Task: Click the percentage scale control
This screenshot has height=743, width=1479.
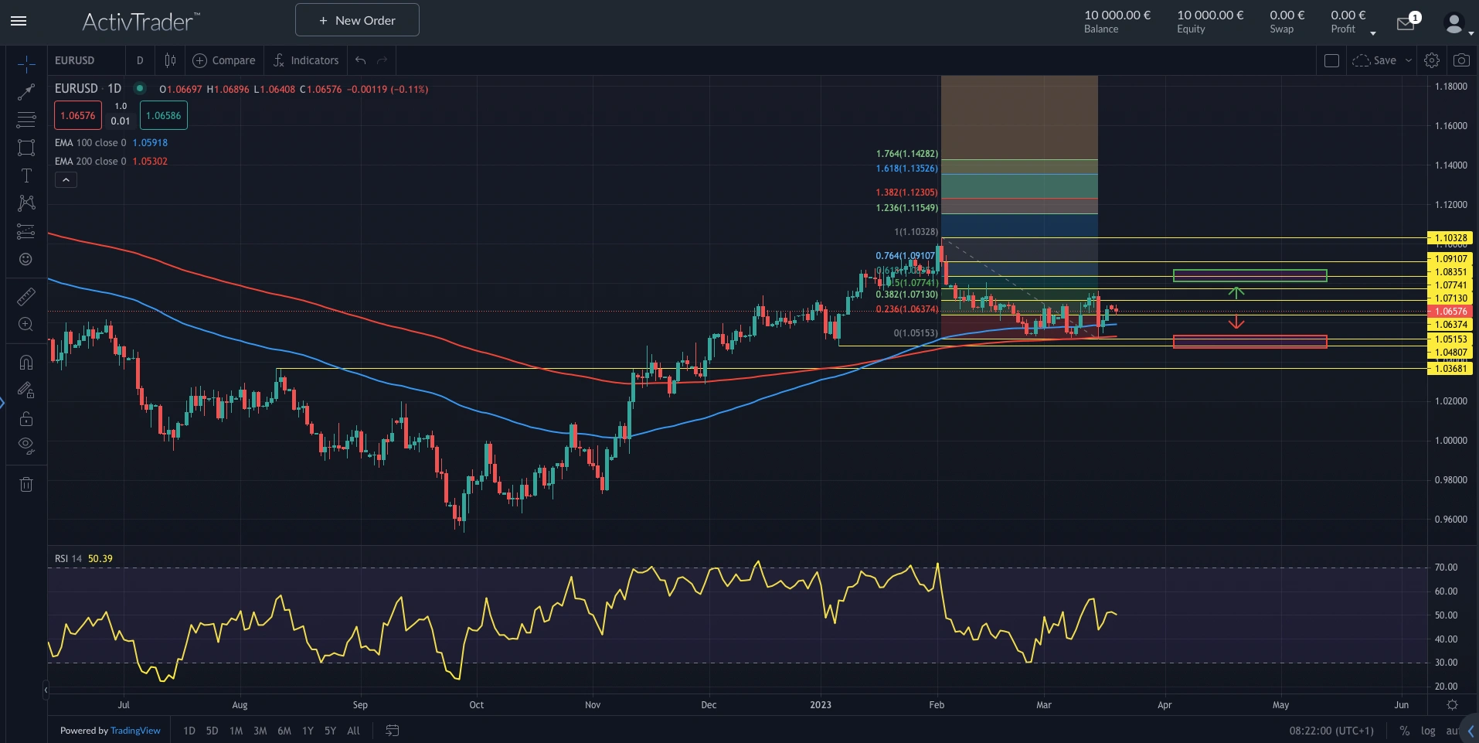Action: click(1406, 731)
